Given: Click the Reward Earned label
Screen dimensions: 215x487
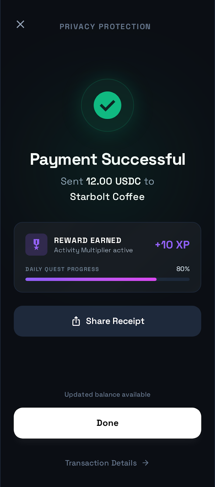Looking at the screenshot, I should (x=88, y=240).
